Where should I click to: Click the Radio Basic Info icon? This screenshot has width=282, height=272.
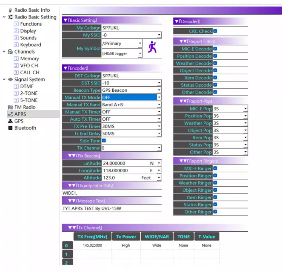(10, 10)
